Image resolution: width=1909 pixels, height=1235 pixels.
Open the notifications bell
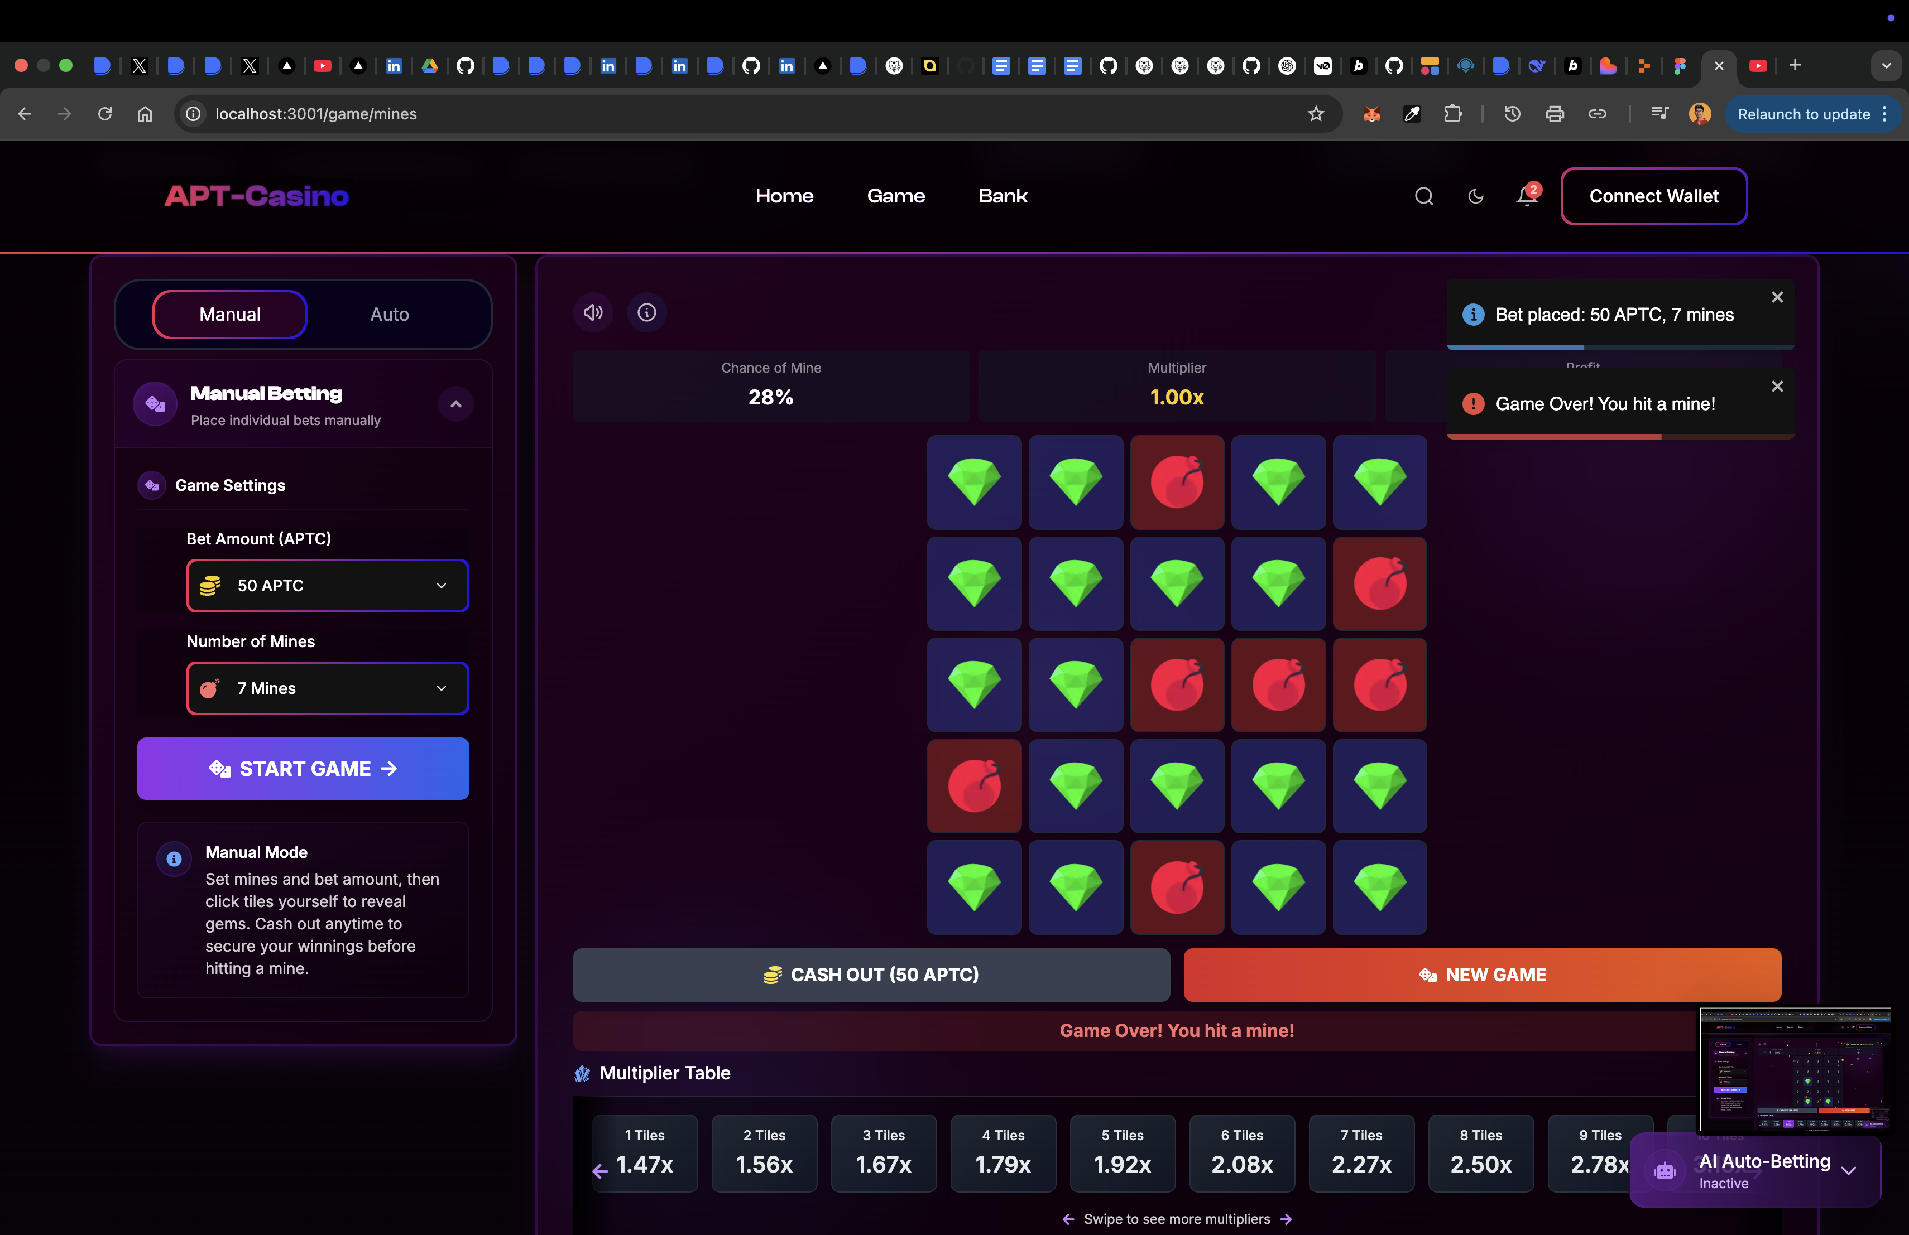[1527, 196]
